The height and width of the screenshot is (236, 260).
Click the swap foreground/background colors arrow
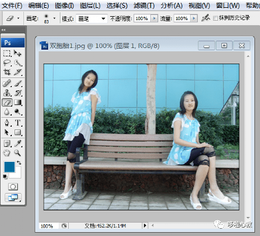pos(19,163)
